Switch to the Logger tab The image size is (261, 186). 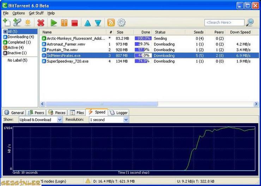click(x=119, y=113)
